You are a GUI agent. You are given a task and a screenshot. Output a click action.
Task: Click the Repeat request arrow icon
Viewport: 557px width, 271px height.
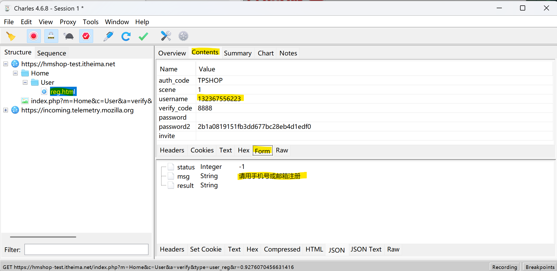pyautogui.click(x=126, y=36)
